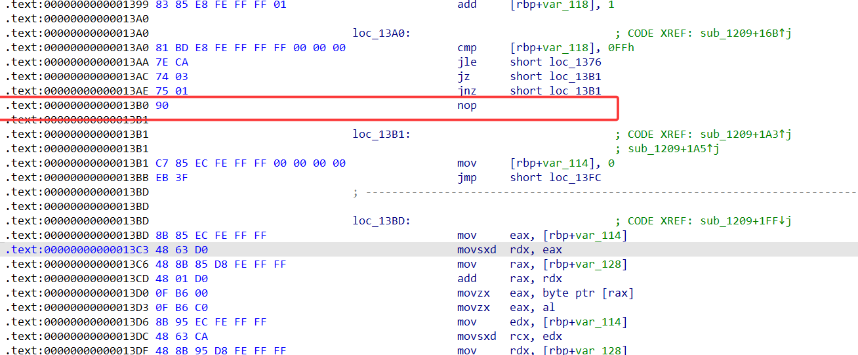Select operand 0FFh in the cmp instruction
858x355 pixels.
[621, 47]
